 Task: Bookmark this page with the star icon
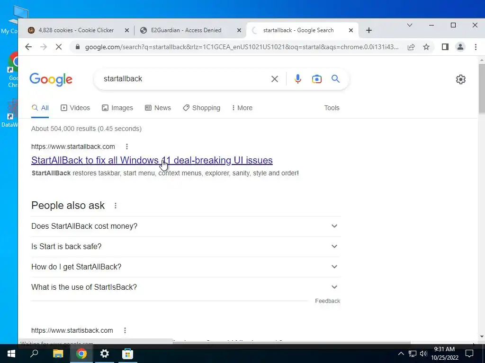426,47
